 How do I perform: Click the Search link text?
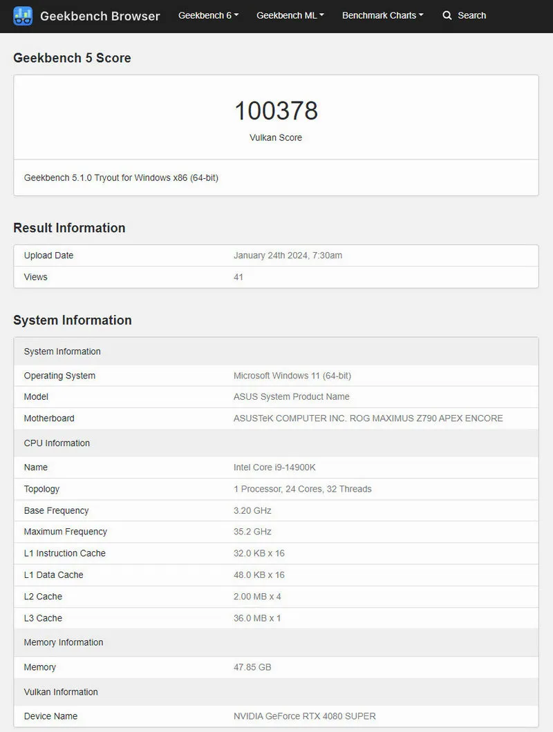click(471, 15)
